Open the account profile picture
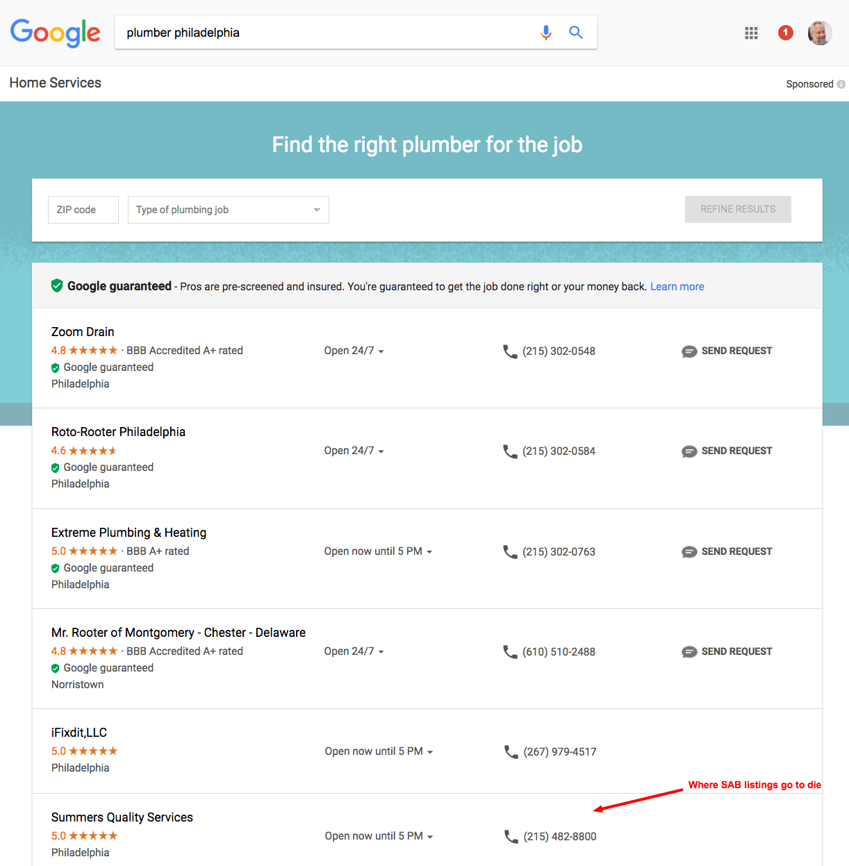 (820, 33)
